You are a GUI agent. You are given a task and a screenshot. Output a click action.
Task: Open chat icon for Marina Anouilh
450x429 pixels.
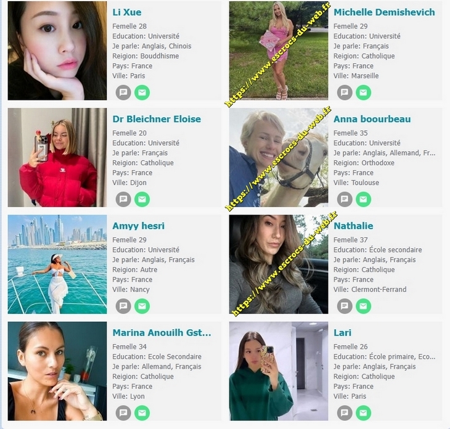[x=123, y=412]
